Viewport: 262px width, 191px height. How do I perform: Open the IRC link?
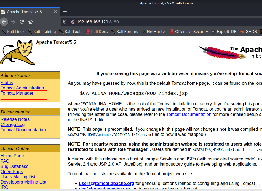click(4, 187)
